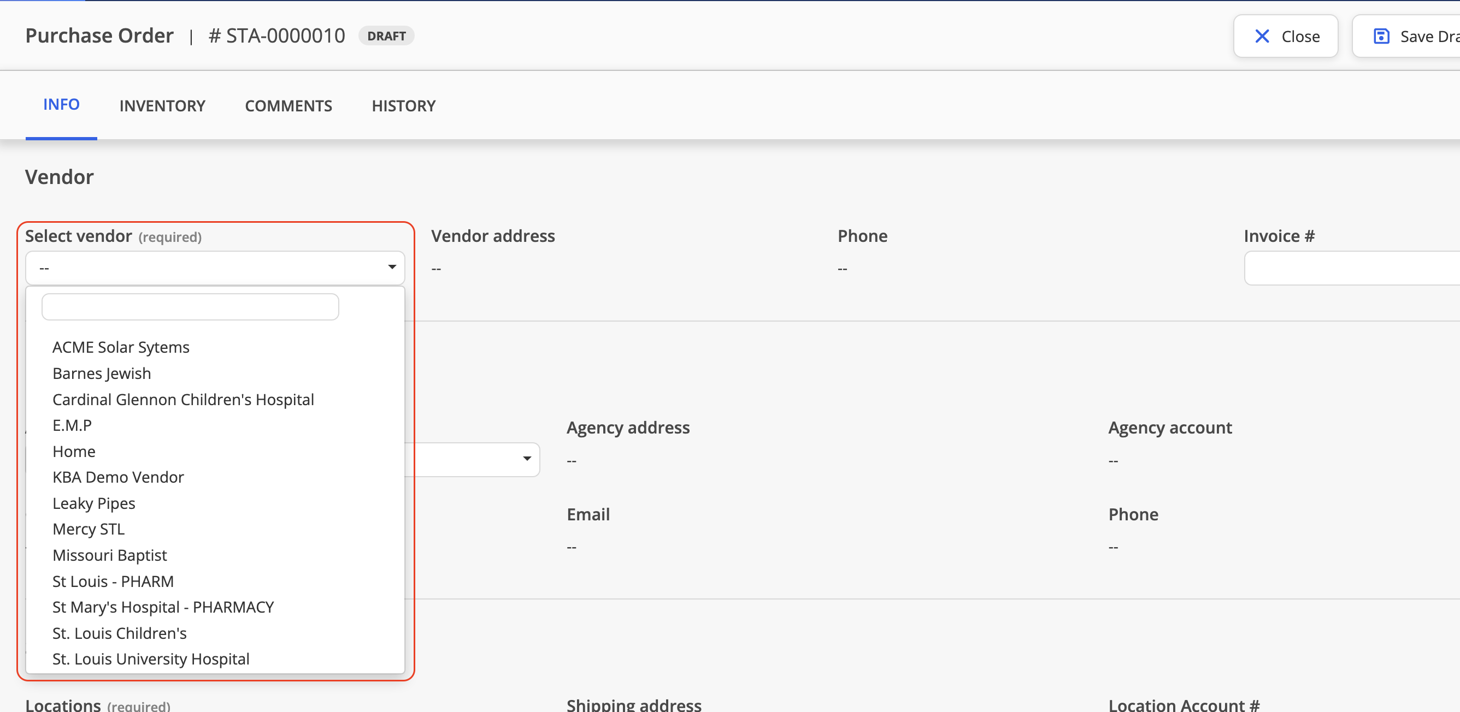
Task: Select E.M.P from vendor list
Action: pos(72,425)
